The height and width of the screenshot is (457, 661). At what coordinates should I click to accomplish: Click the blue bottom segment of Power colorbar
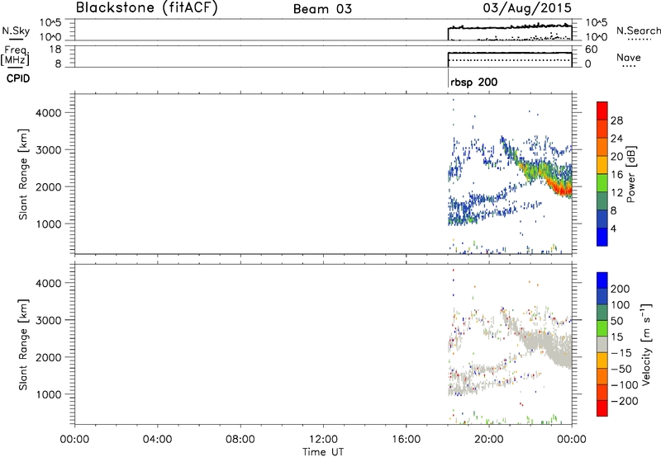coord(602,237)
